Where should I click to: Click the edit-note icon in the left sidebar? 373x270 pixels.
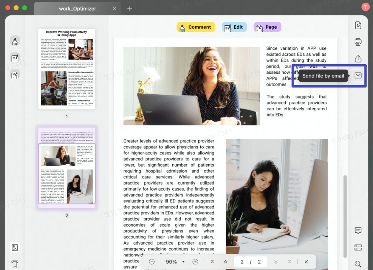[x=15, y=58]
